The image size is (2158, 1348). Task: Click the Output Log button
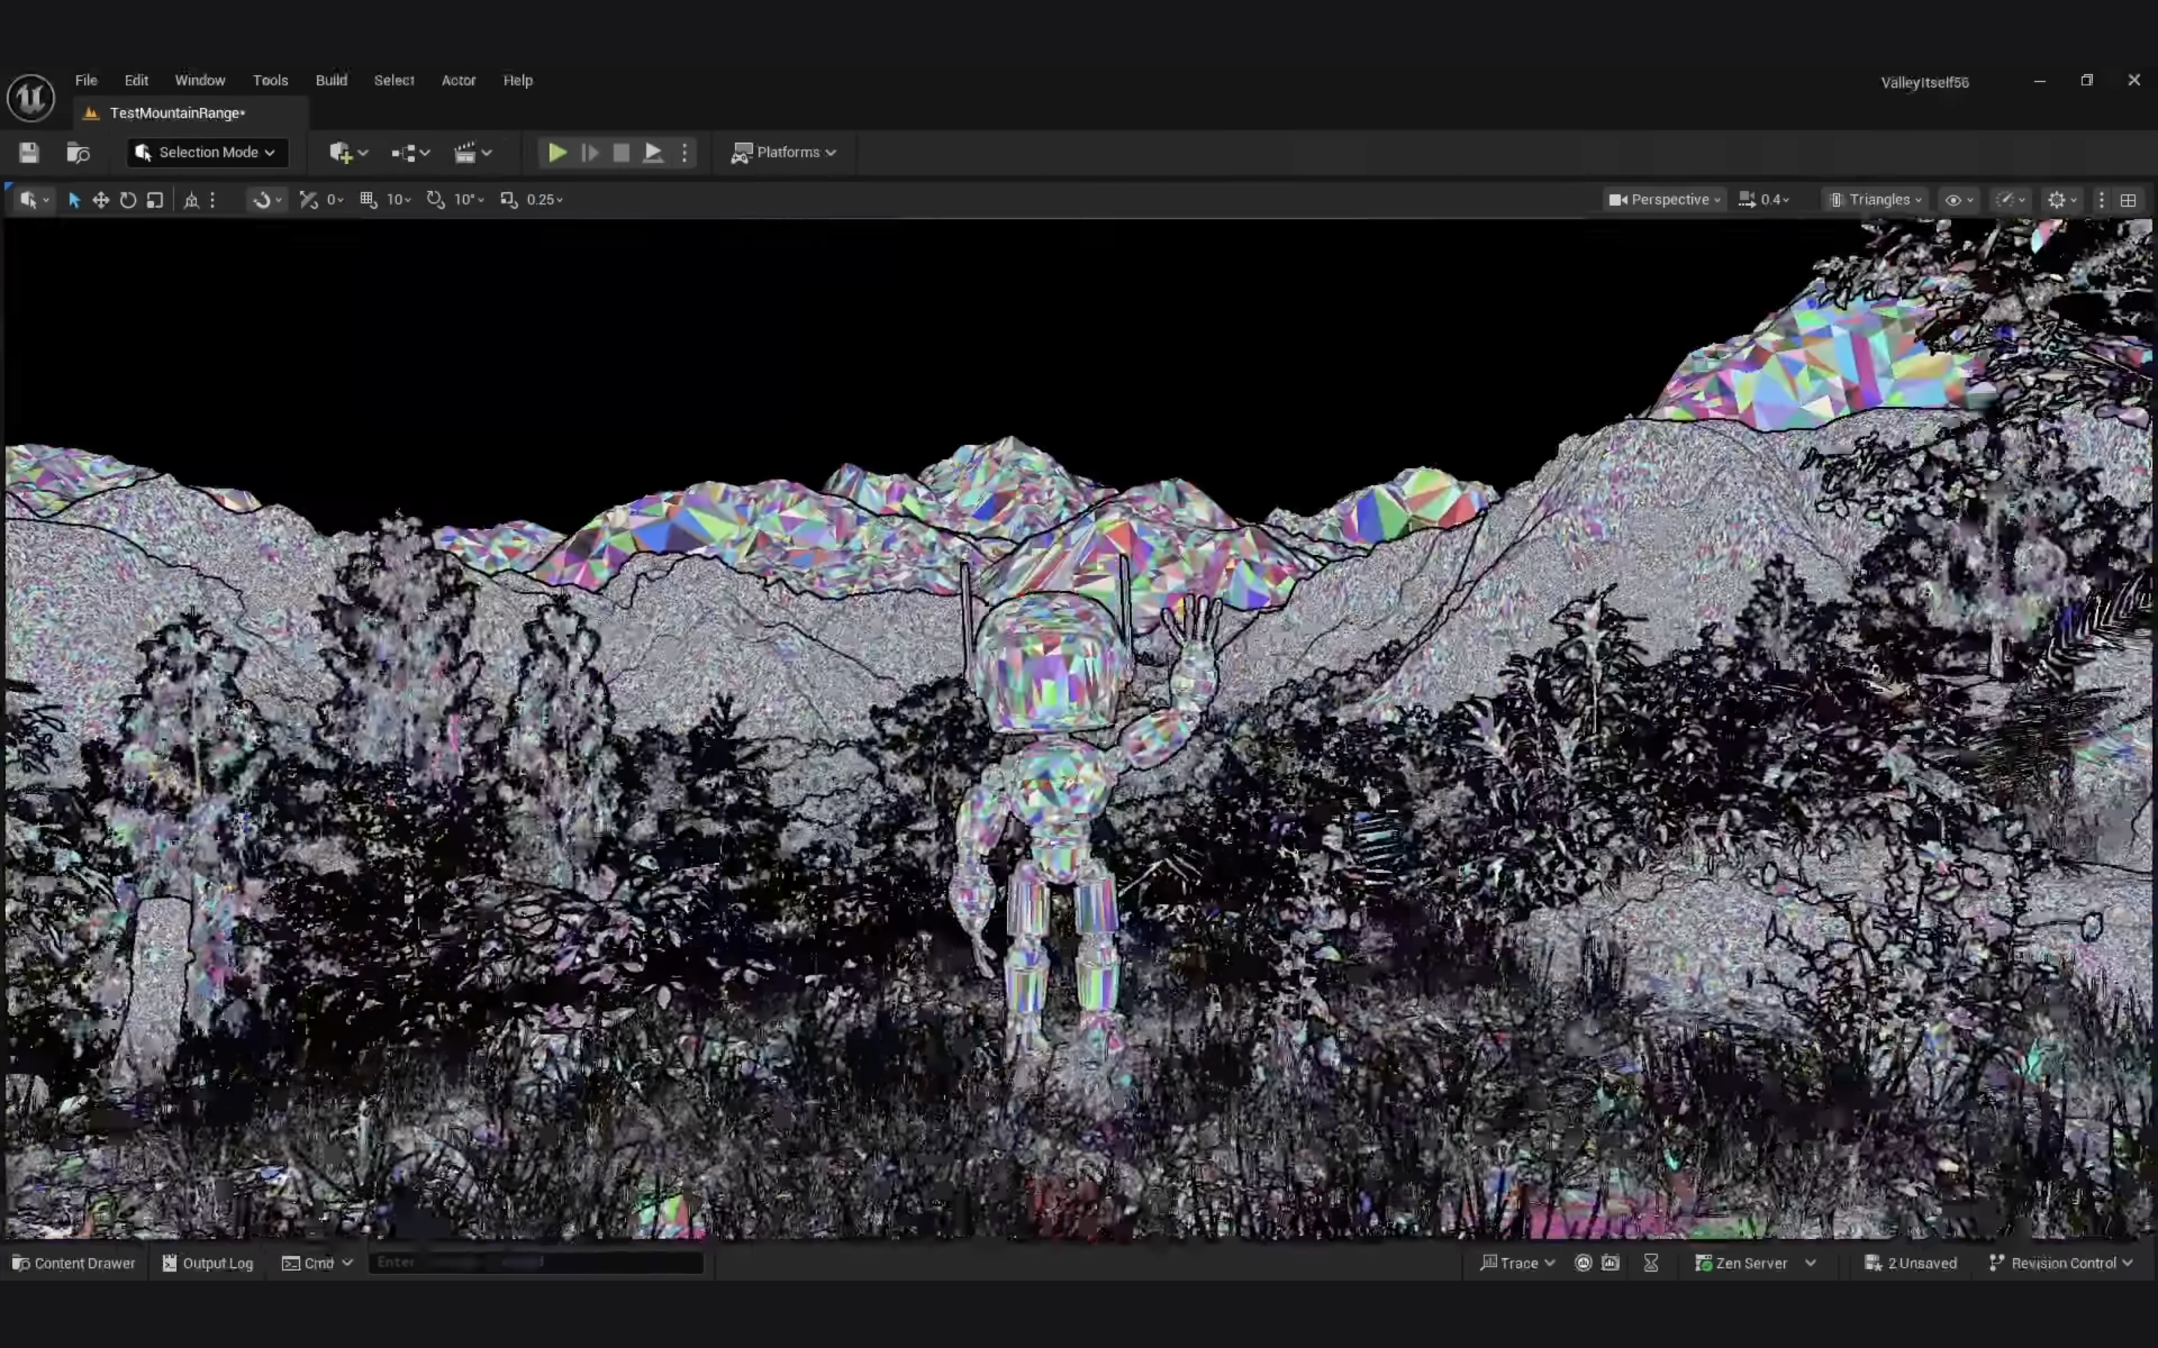208,1263
